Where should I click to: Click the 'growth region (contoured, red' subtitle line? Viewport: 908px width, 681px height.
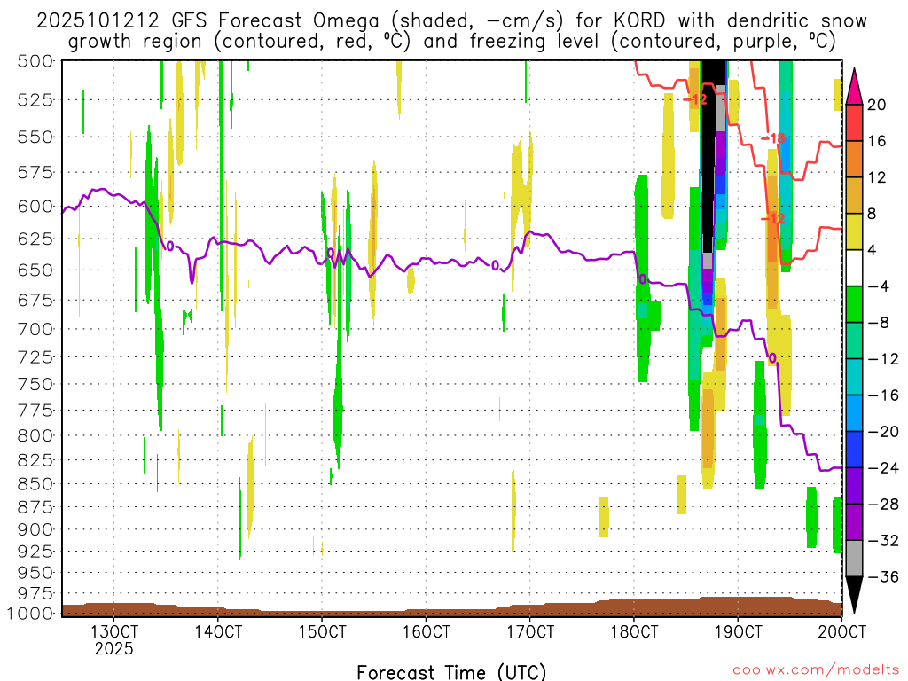click(451, 42)
